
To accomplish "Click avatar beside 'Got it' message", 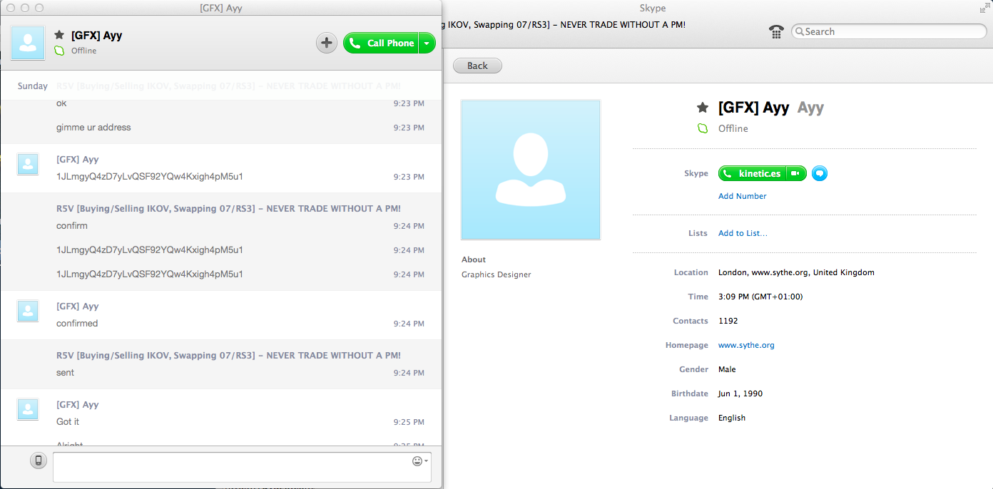I will (28, 409).
